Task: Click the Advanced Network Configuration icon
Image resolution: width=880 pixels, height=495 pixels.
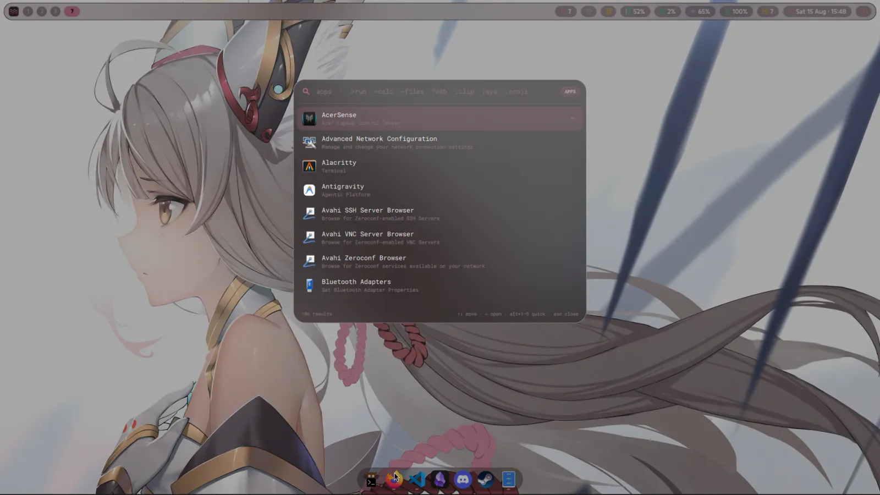Action: point(309,142)
